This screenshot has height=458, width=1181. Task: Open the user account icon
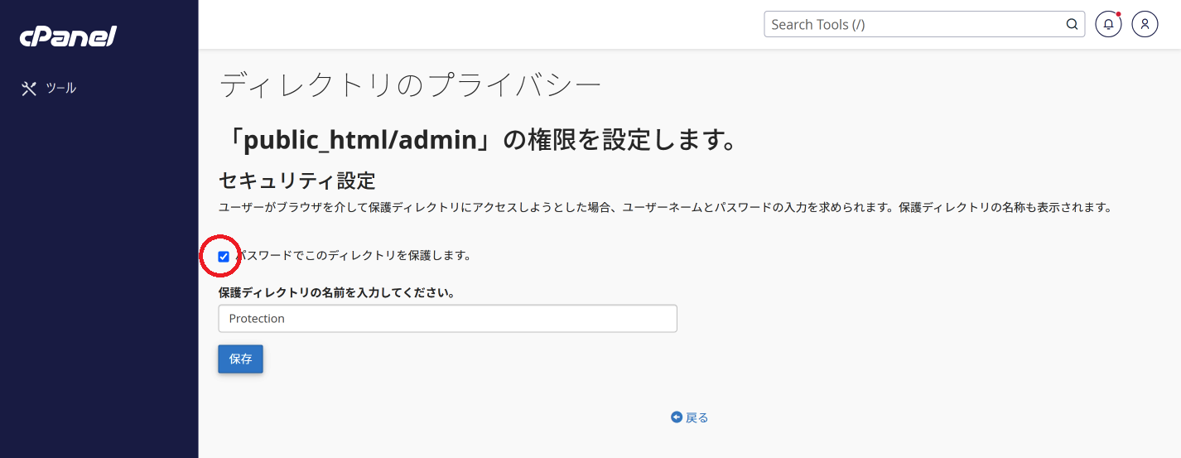click(1145, 24)
